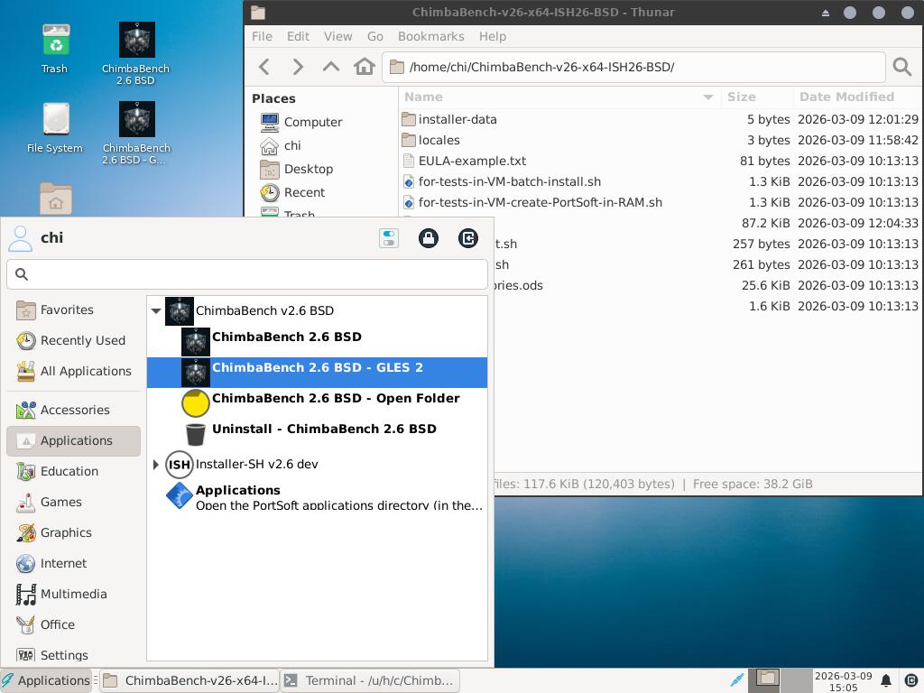Screen dimensions: 924x693
Task: Lock the screen from the menu
Action: click(x=429, y=238)
